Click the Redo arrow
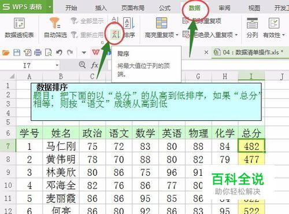Screen dimensions: 289x214 [70, 53]
